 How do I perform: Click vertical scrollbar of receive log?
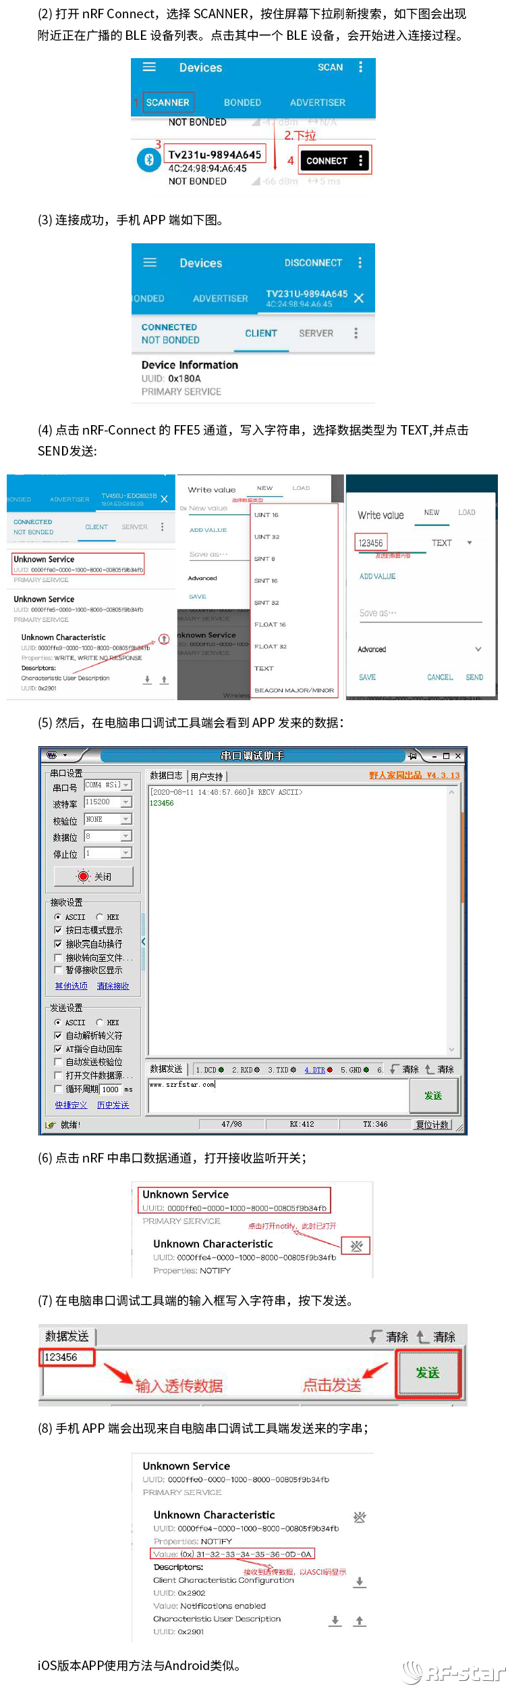tap(451, 921)
